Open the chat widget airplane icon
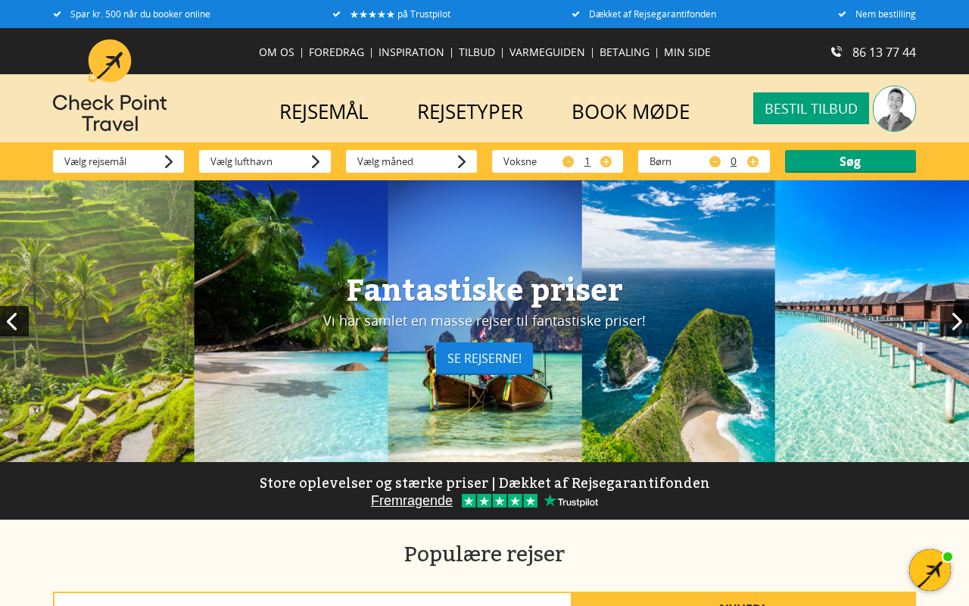Image resolution: width=969 pixels, height=606 pixels. (x=930, y=570)
